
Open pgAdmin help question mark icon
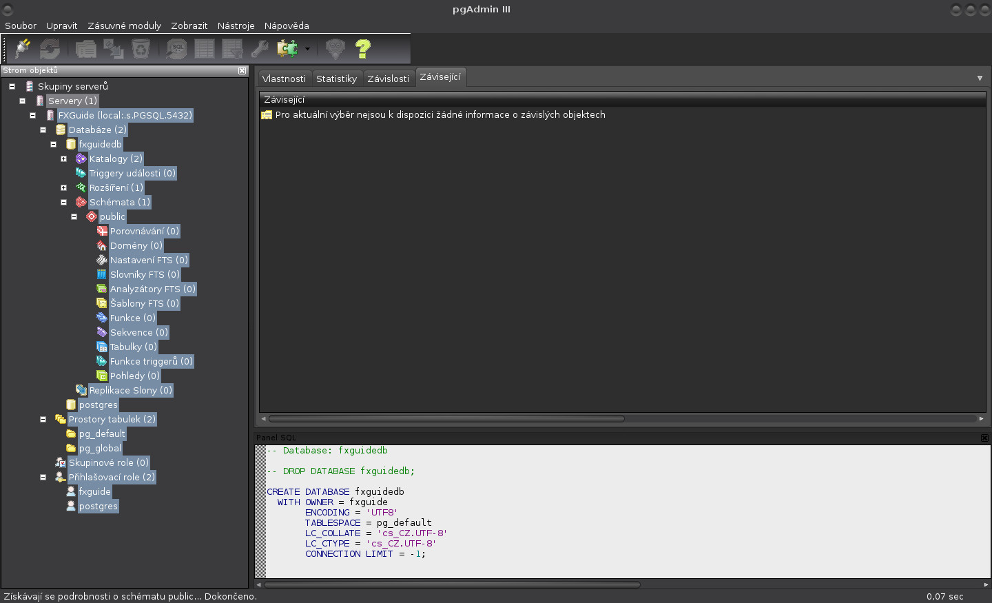click(x=362, y=48)
